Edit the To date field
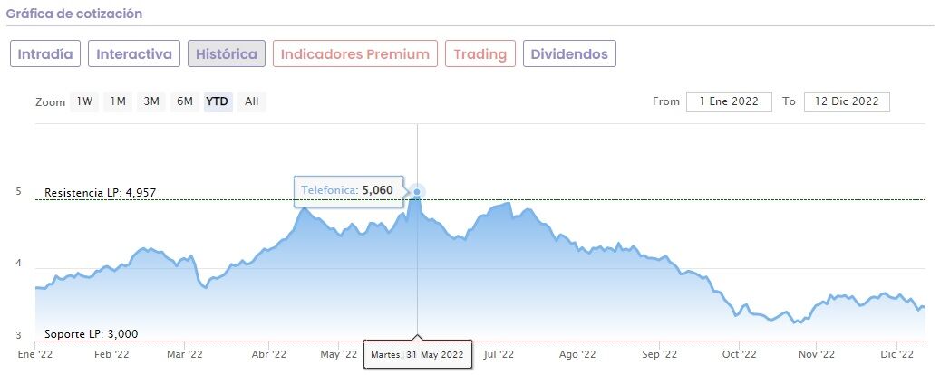 (847, 101)
